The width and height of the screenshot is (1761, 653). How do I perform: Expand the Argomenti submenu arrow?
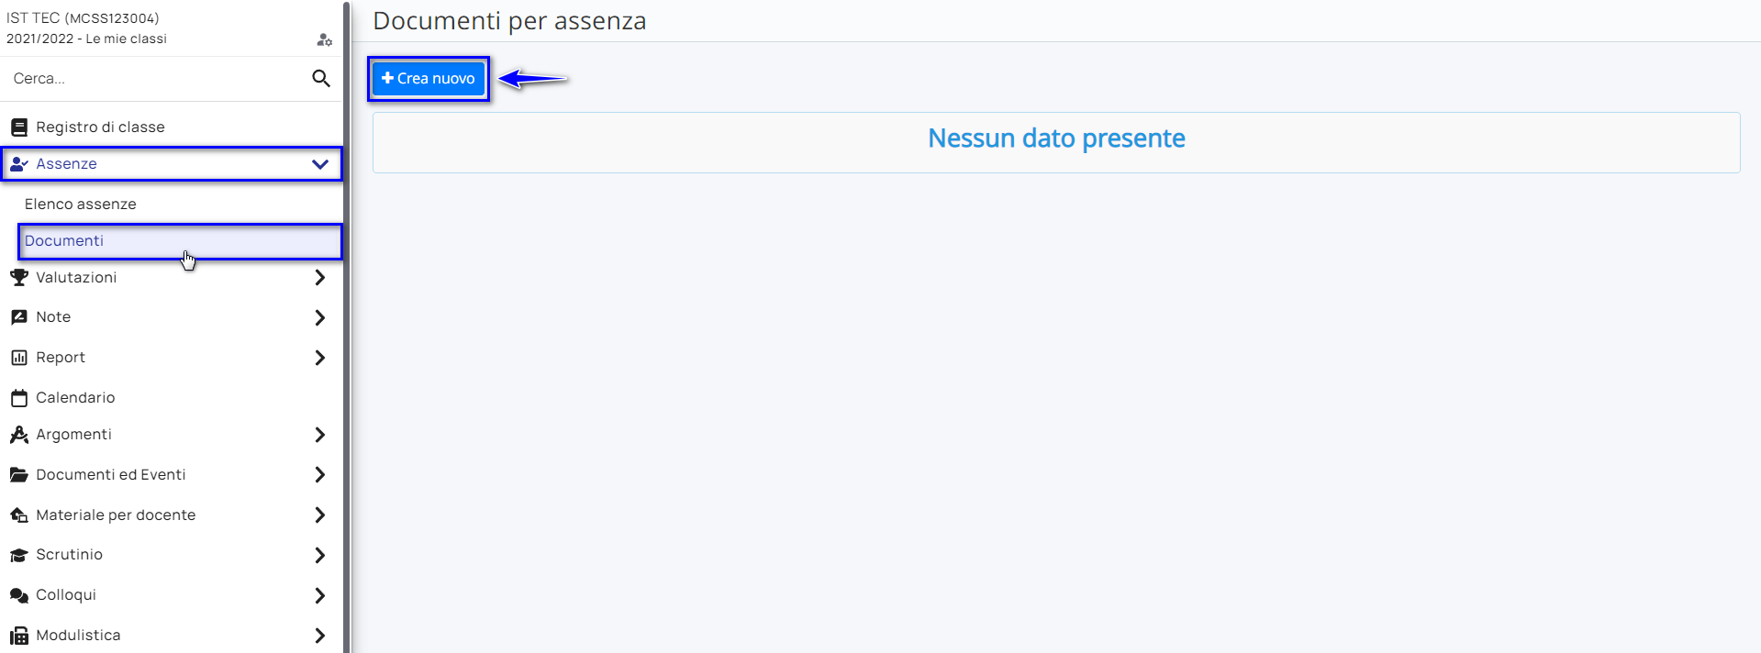(x=319, y=435)
